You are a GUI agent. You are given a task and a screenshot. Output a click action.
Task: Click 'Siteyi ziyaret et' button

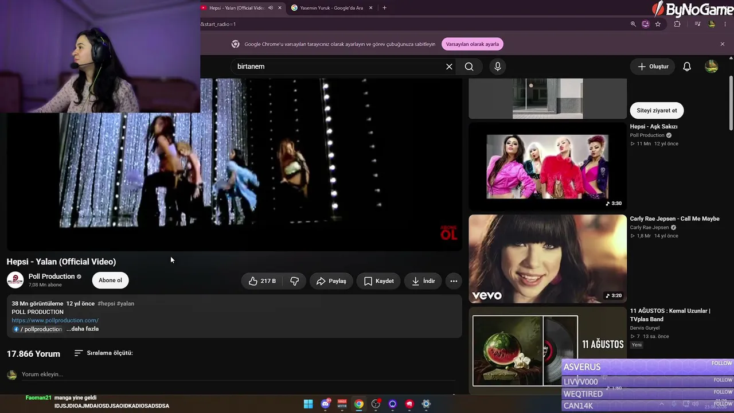coord(657,111)
